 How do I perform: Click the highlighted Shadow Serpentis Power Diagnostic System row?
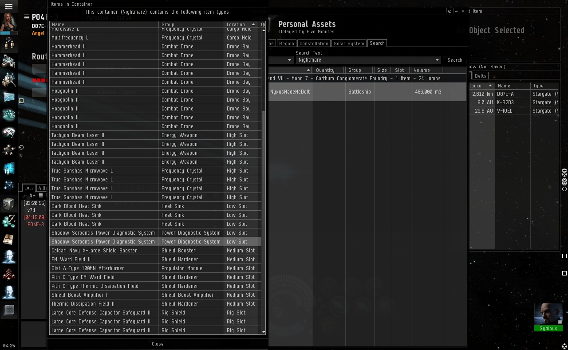point(155,242)
